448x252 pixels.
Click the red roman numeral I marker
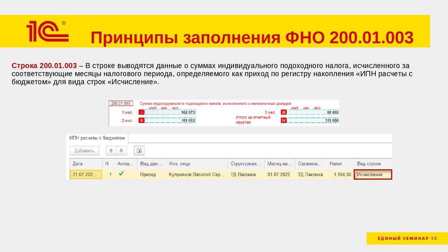click(x=141, y=112)
